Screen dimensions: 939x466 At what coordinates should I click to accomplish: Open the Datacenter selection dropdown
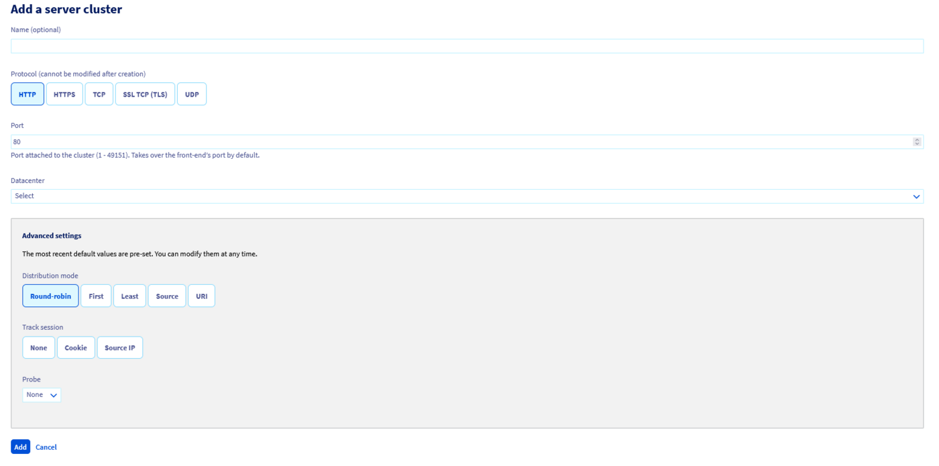tap(467, 196)
